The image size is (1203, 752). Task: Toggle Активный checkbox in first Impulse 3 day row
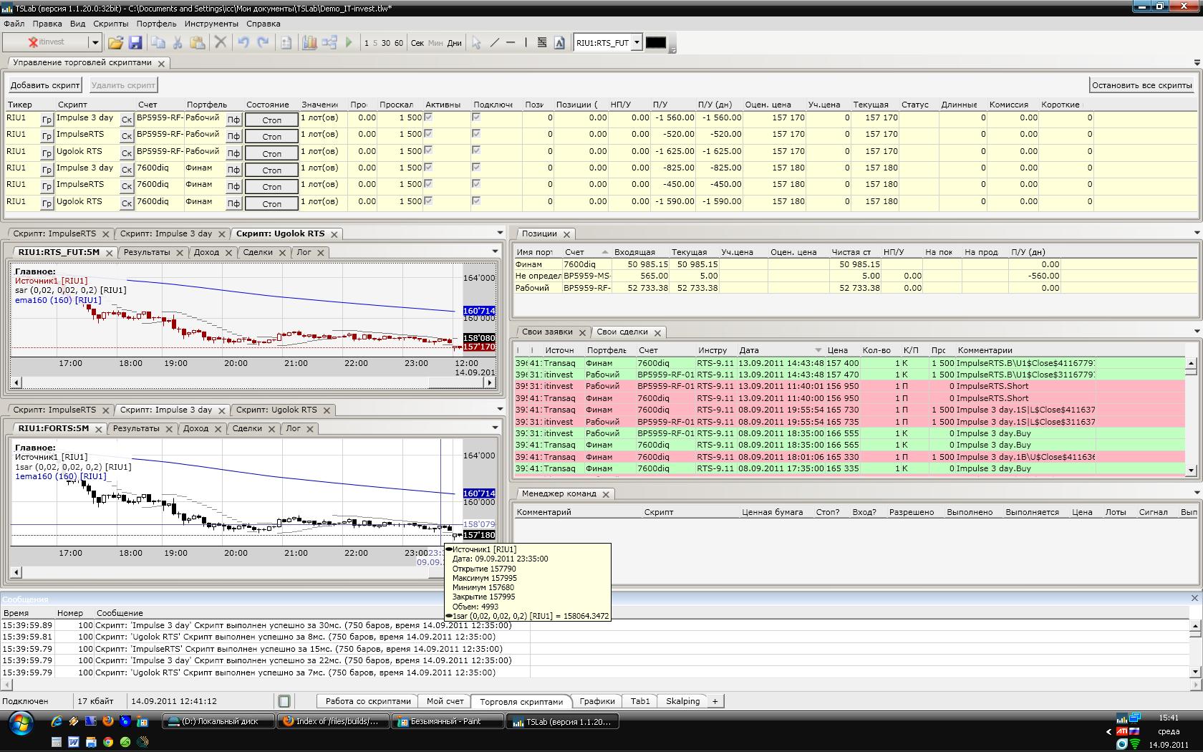point(428,117)
